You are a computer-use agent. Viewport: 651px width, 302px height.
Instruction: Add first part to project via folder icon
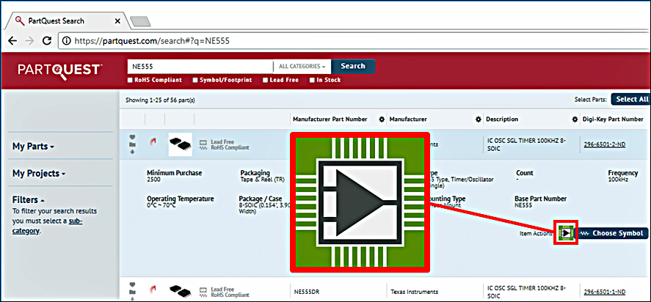pos(132,145)
